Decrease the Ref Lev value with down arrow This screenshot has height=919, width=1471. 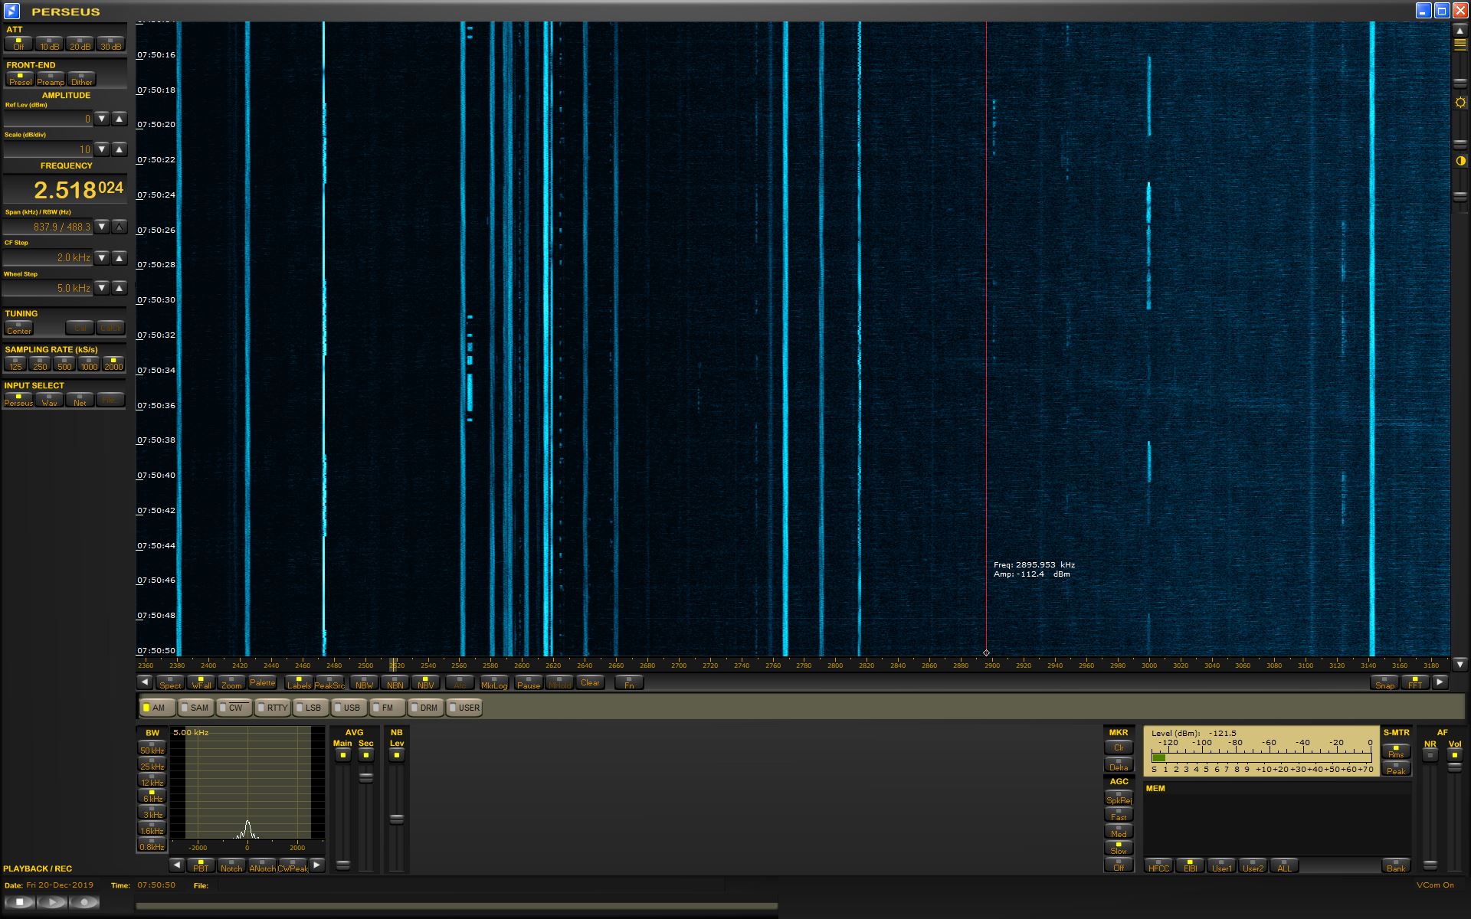(102, 119)
